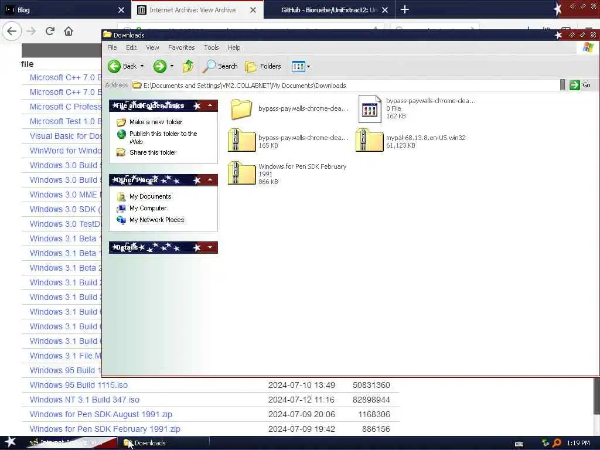Open the Forward button history dropdown arrow
This screenshot has width=600, height=450.
172,66
